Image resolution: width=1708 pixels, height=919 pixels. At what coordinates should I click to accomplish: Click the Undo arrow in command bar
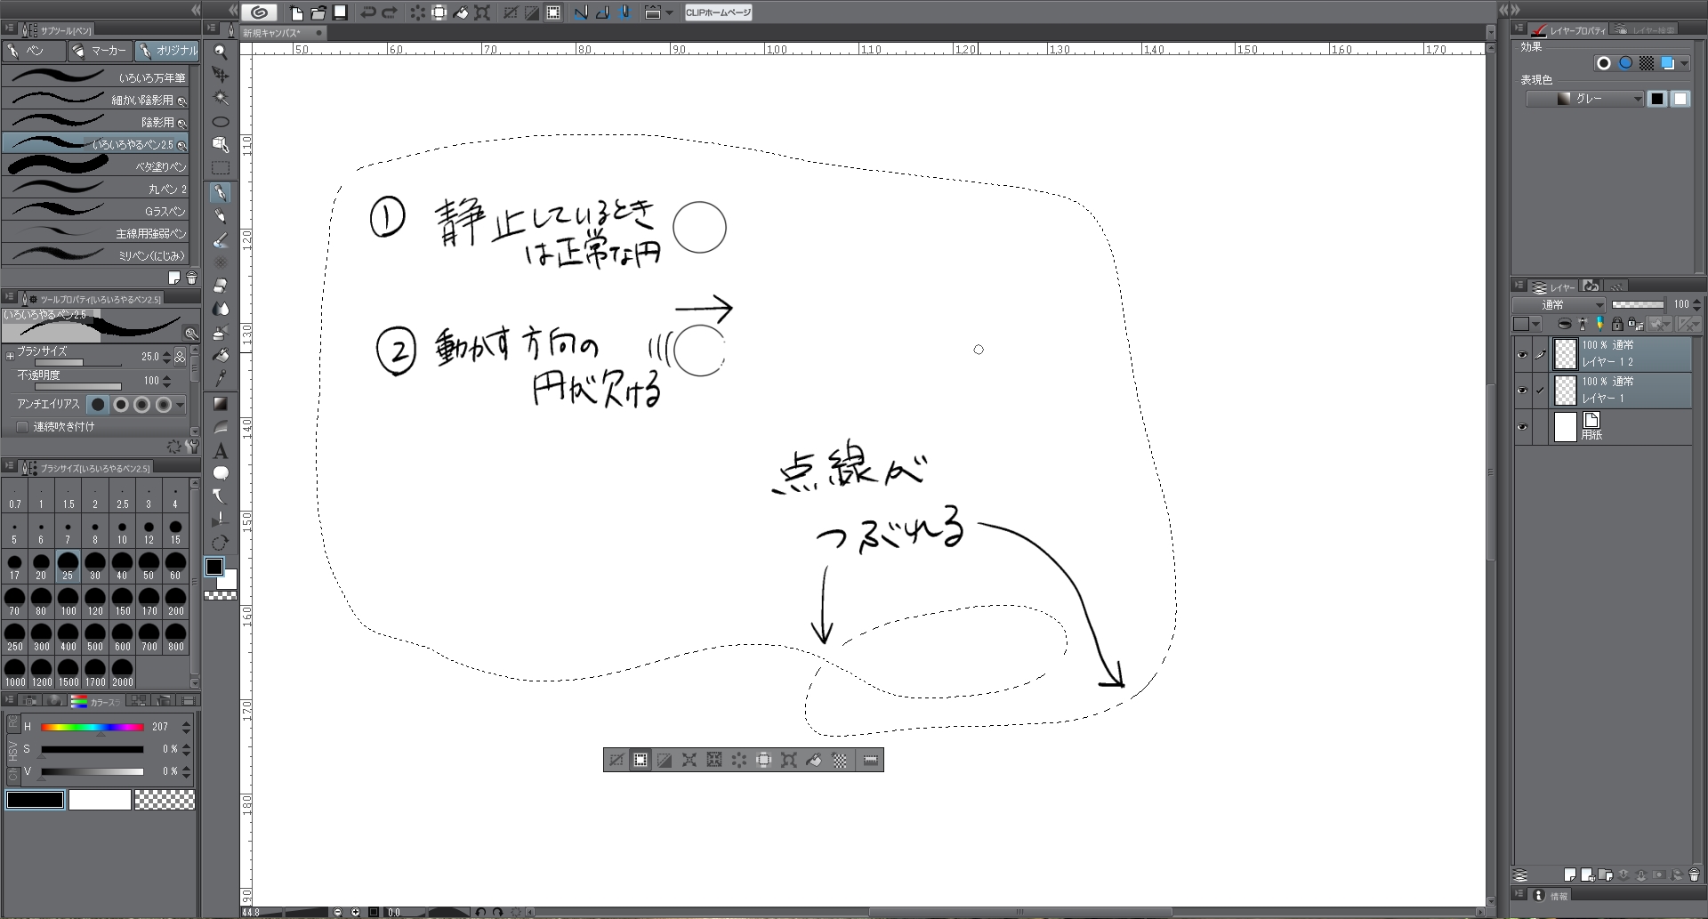click(367, 12)
